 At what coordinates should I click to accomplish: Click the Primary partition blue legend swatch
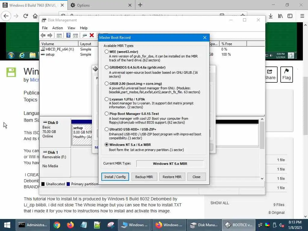tap(68, 184)
